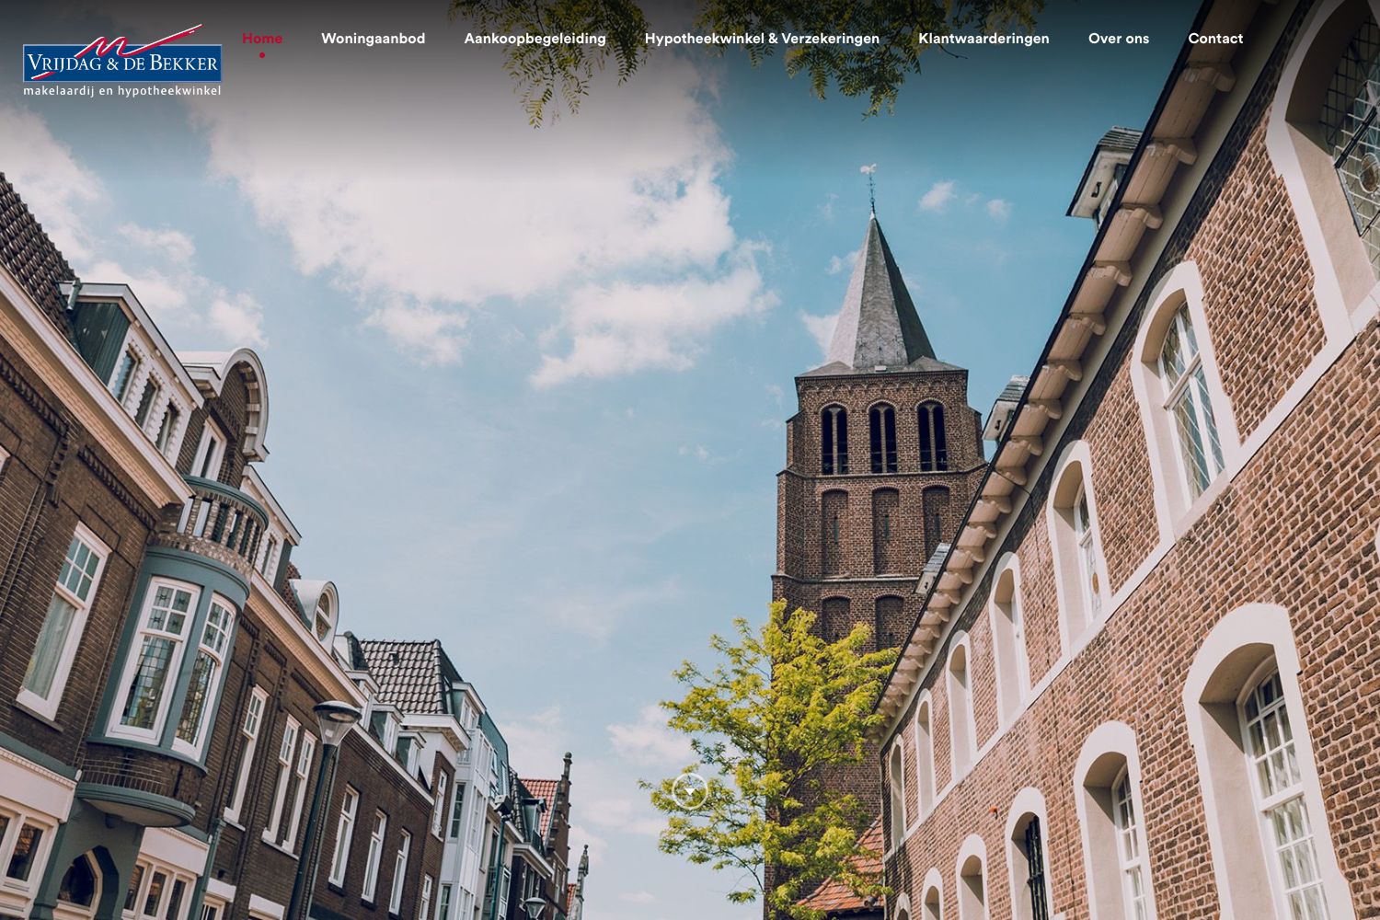Go to the Woningaanbod page
This screenshot has width=1380, height=920.
click(x=373, y=39)
